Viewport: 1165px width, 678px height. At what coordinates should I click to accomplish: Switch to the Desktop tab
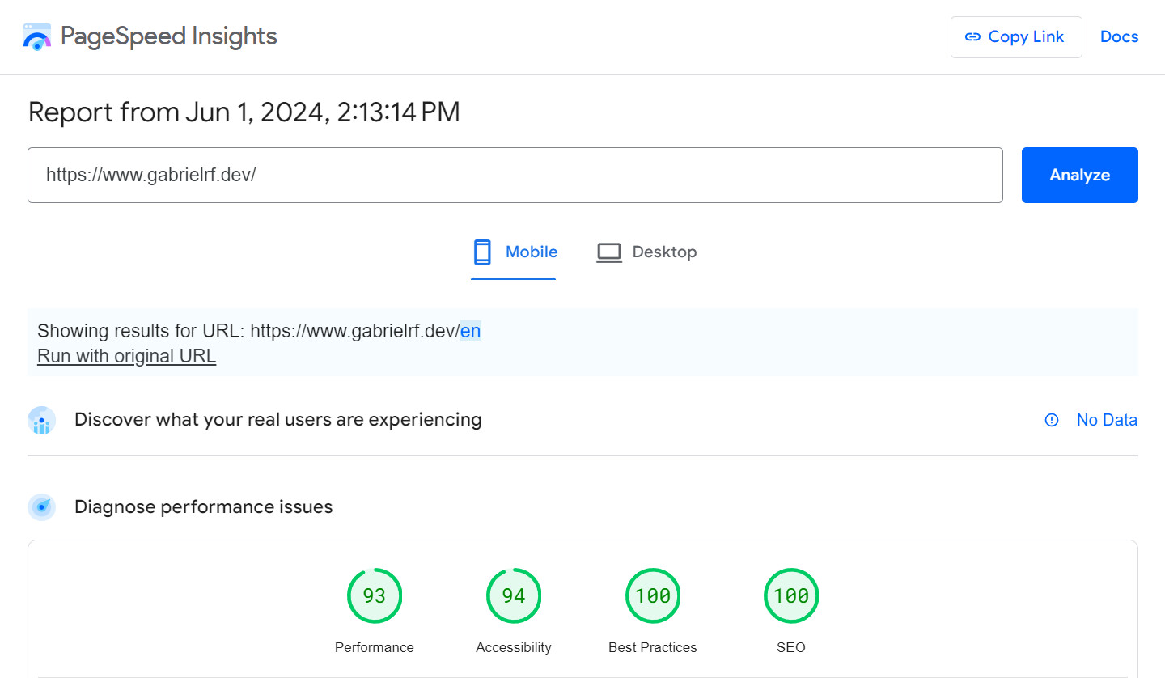pos(646,252)
